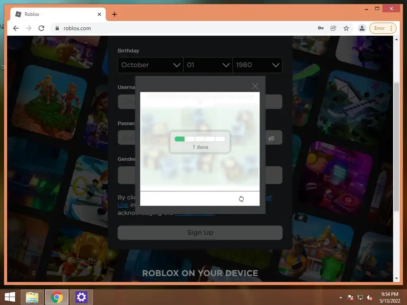The height and width of the screenshot is (305, 407).
Task: Go forward in Chrome
Action: coord(29,28)
